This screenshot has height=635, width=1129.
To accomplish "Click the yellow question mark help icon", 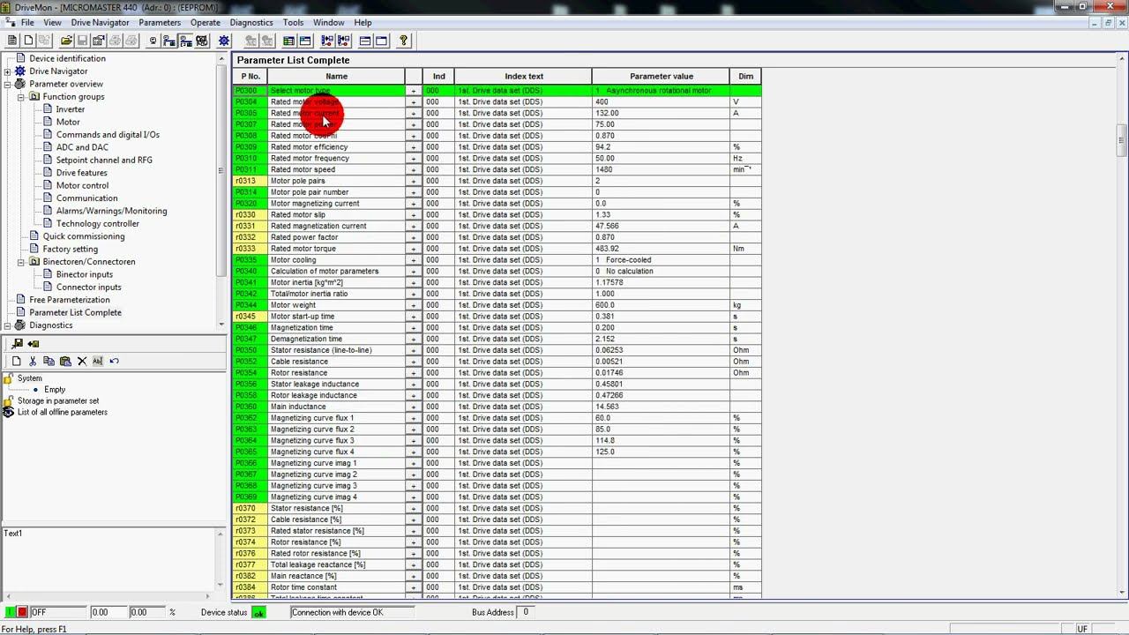I will (403, 41).
